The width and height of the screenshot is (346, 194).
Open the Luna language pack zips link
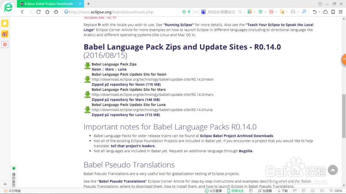pos(122,69)
